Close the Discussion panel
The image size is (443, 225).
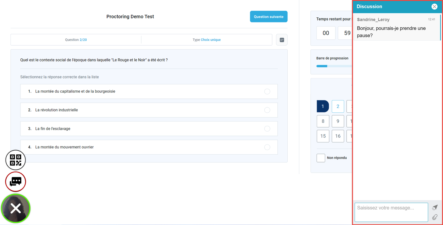434,7
